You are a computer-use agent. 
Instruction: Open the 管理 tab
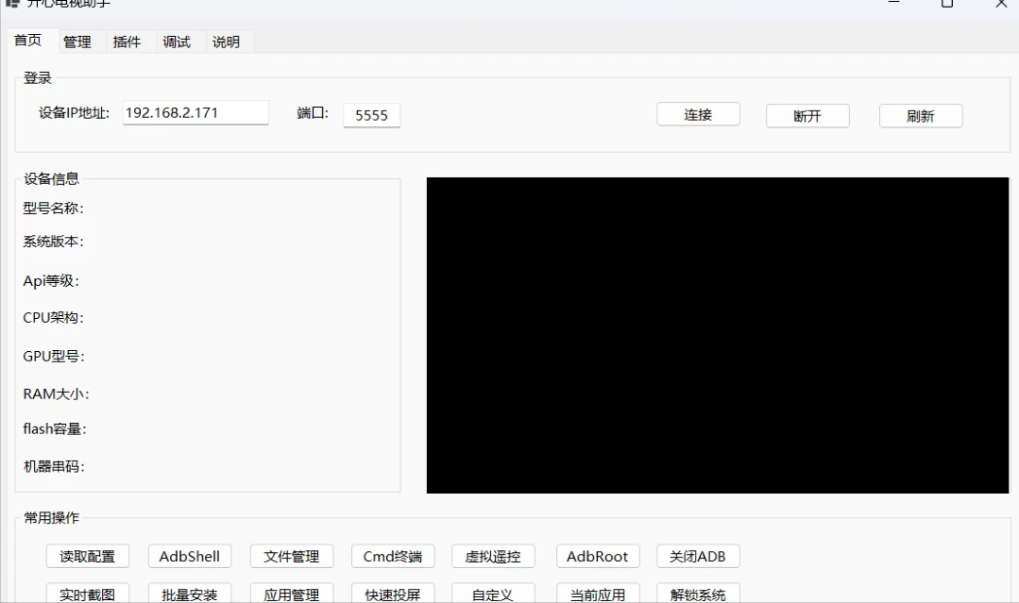(x=77, y=42)
